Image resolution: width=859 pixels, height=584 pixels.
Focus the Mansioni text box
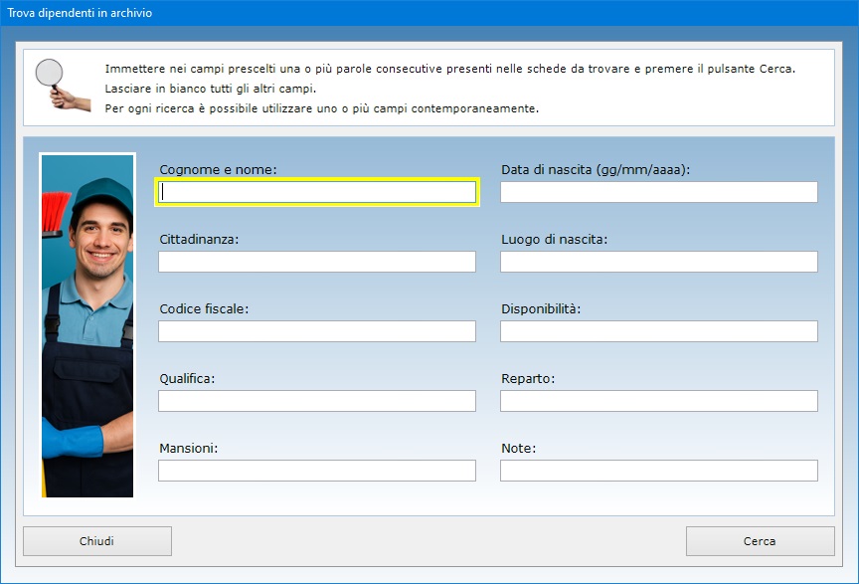pos(317,471)
